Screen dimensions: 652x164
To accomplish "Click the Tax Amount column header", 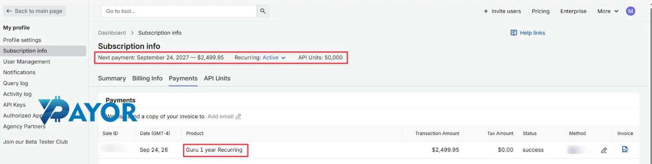I will pyautogui.click(x=500, y=133).
